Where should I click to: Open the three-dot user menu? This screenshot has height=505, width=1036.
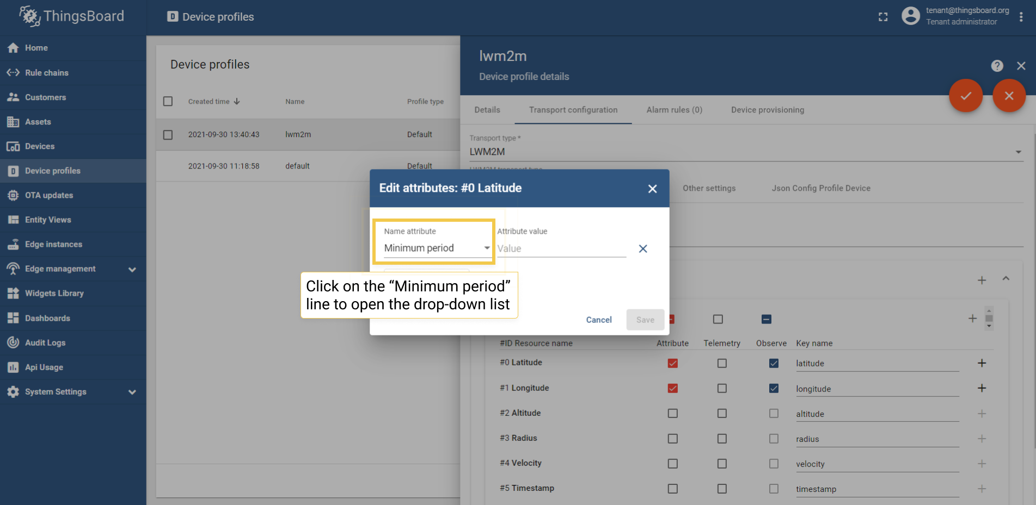[x=1021, y=17]
